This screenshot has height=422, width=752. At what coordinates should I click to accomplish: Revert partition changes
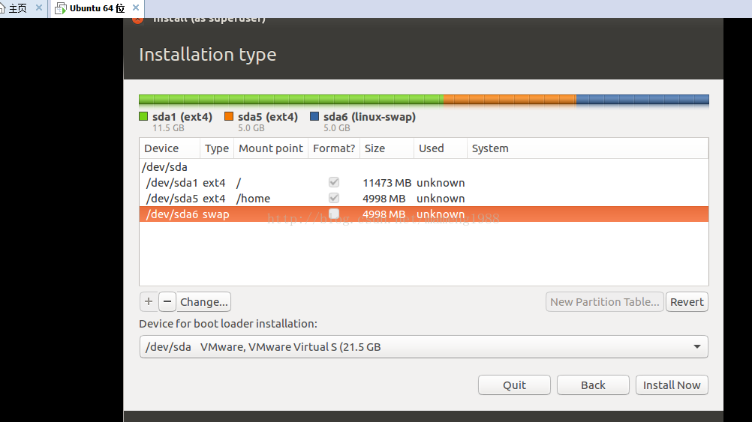tap(687, 302)
